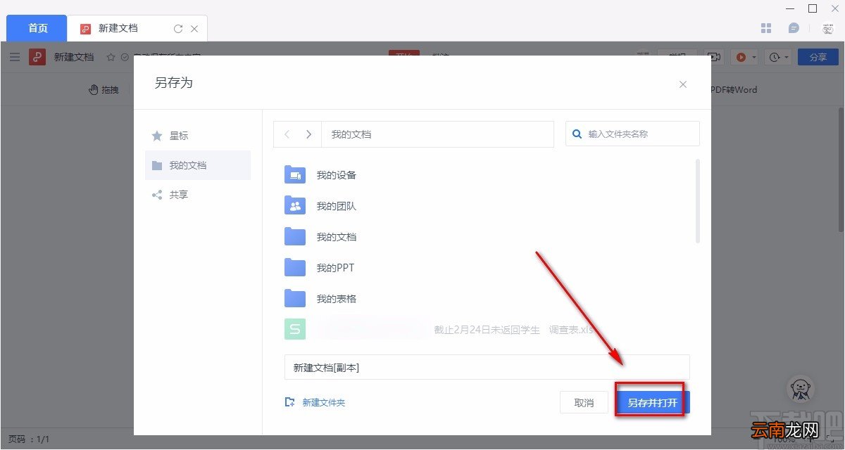Click the 取消 button
The width and height of the screenshot is (845, 450).
click(584, 403)
